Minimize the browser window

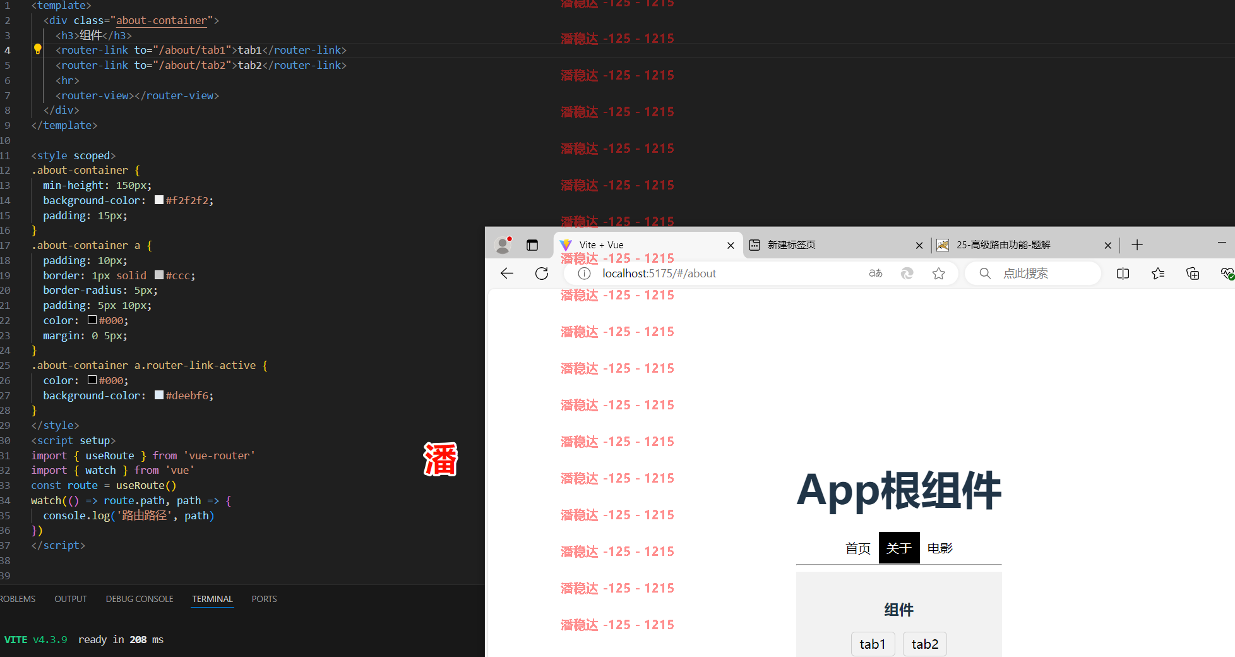(x=1222, y=243)
